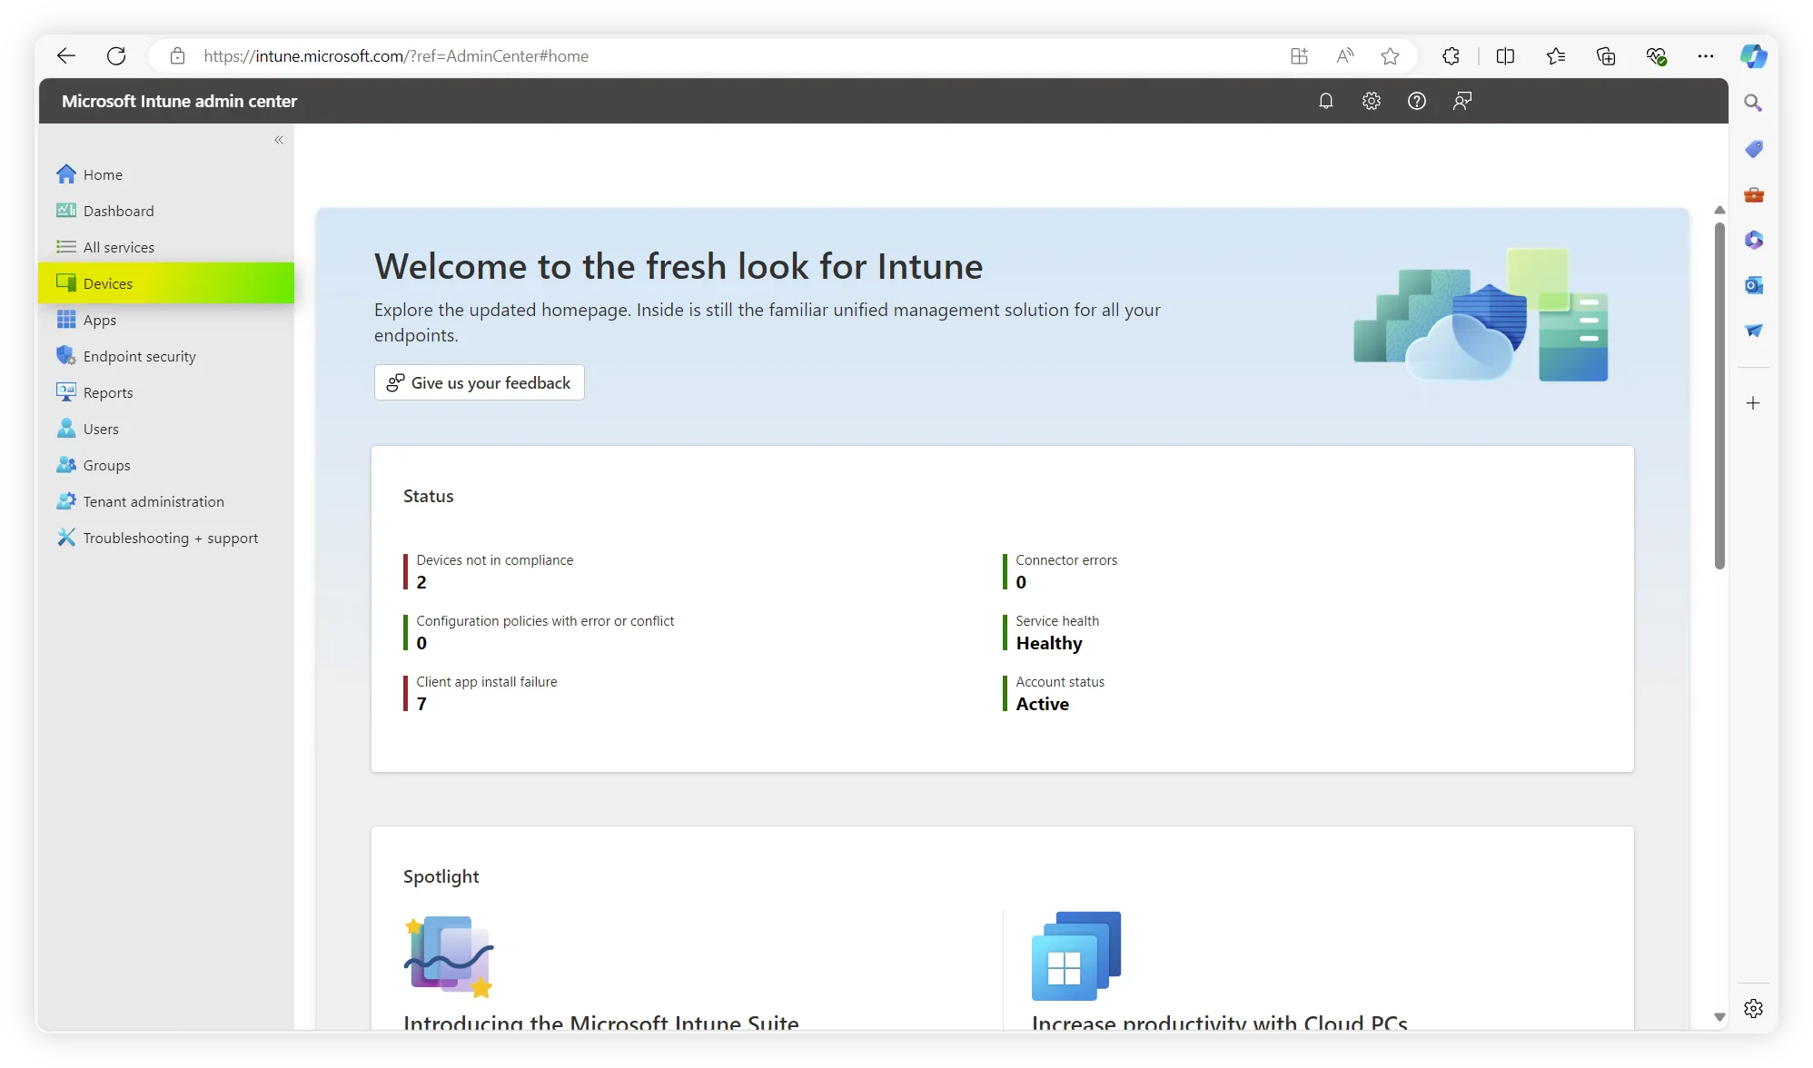Open feedback portal icon
1813x1068 pixels.
coord(1462,101)
